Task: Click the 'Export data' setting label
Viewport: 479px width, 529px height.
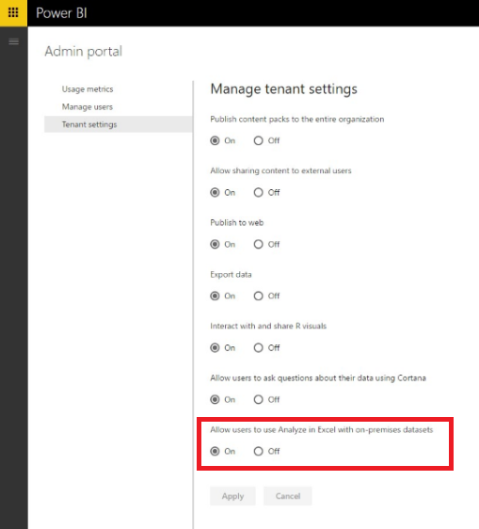Action: [x=231, y=275]
